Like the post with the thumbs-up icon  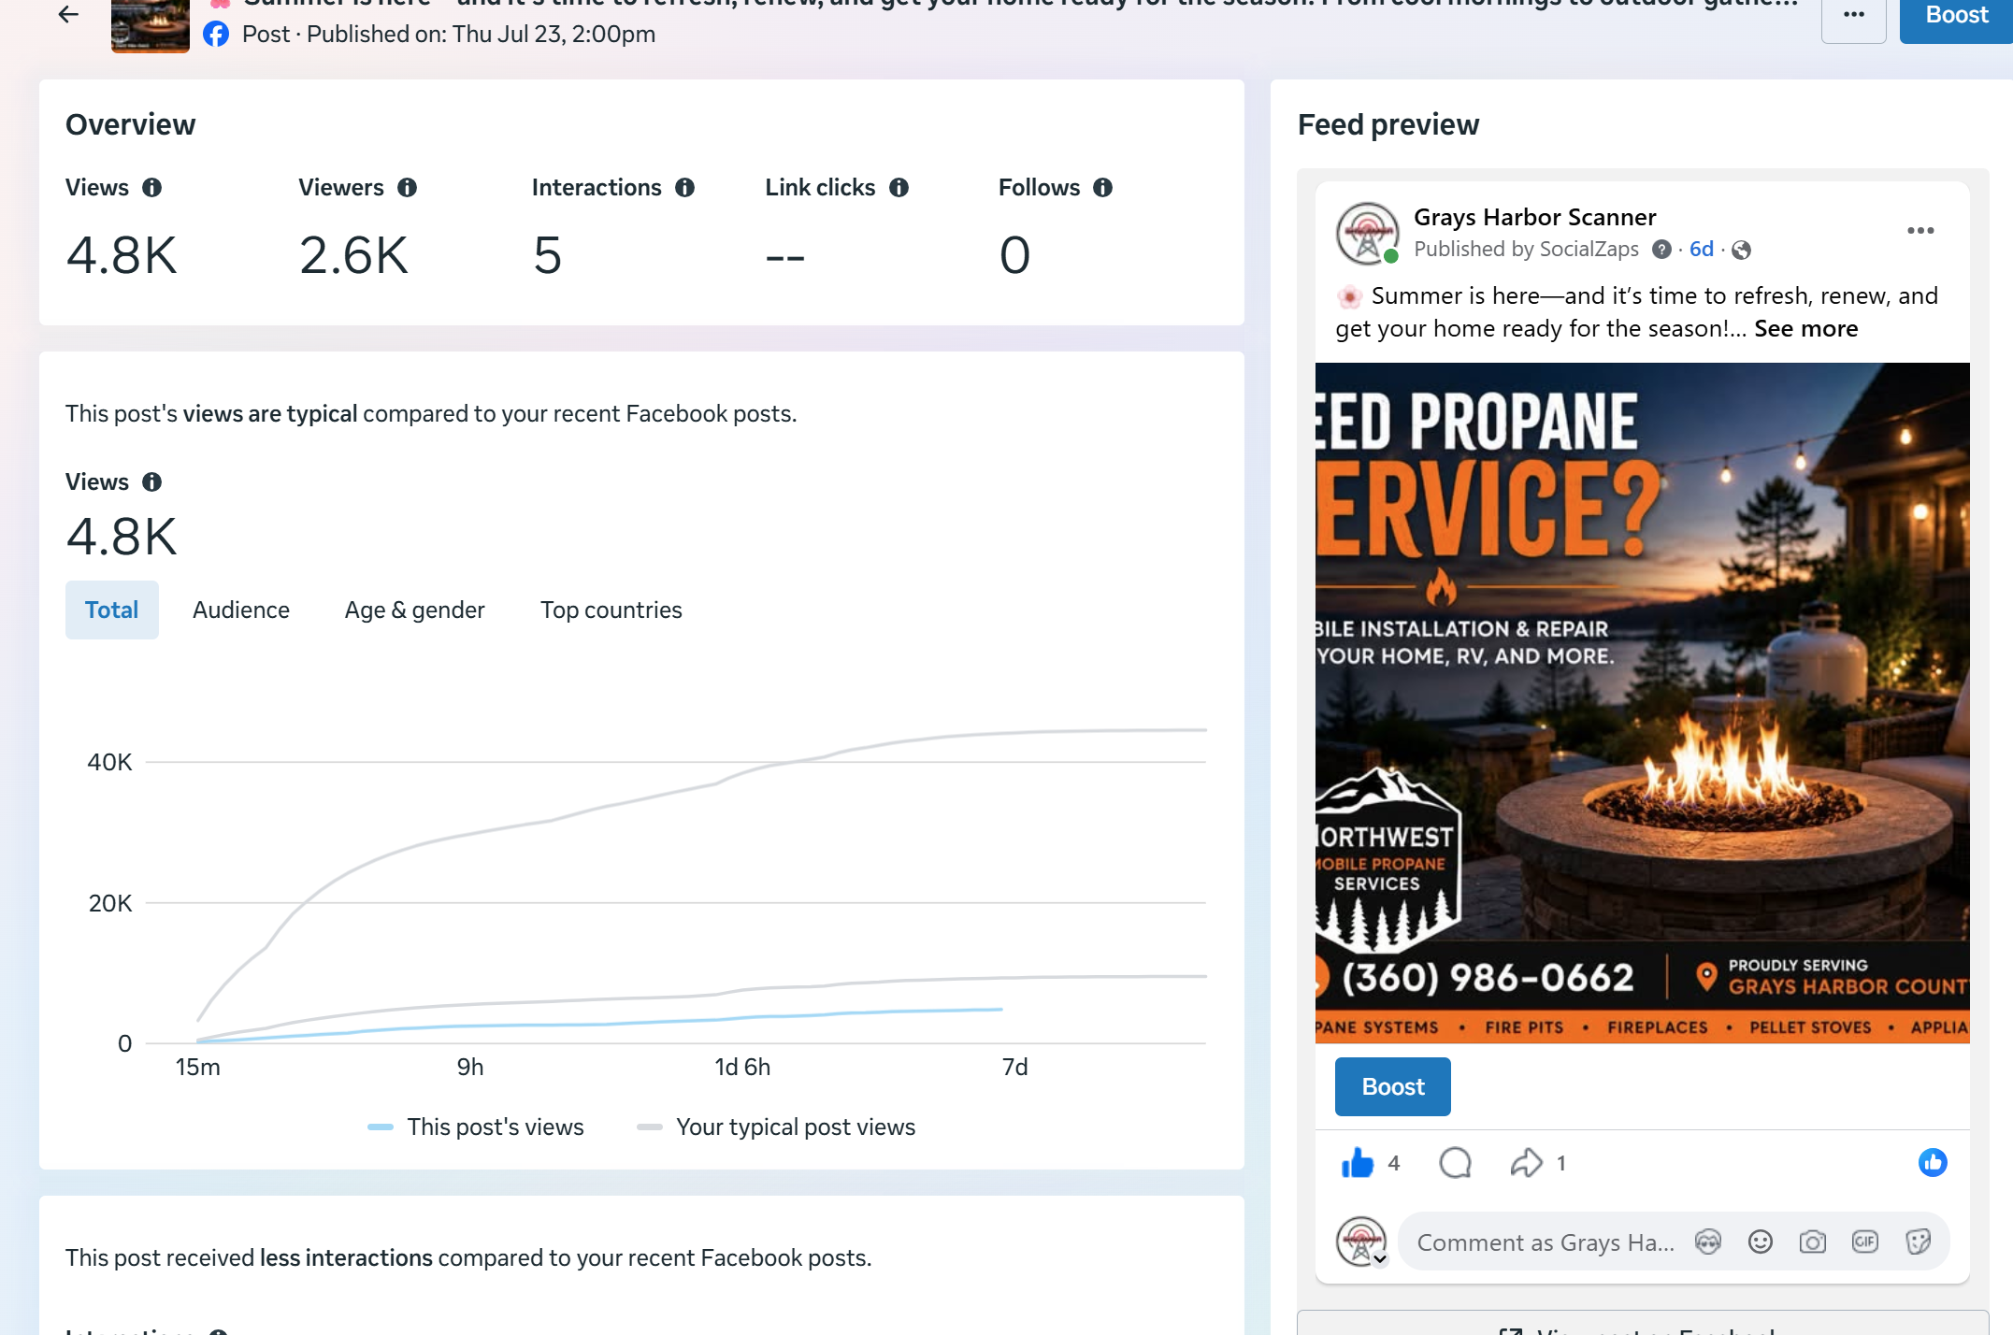coord(1358,1164)
